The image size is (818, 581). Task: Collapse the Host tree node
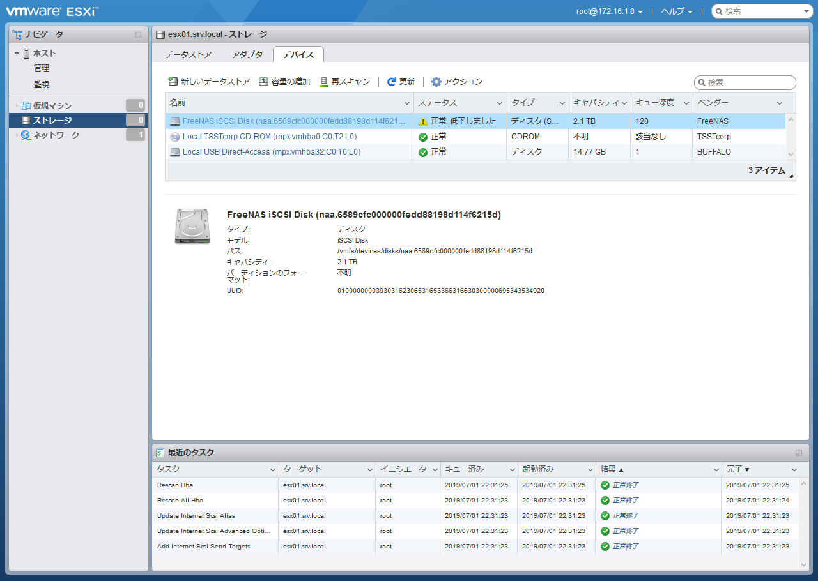[17, 54]
